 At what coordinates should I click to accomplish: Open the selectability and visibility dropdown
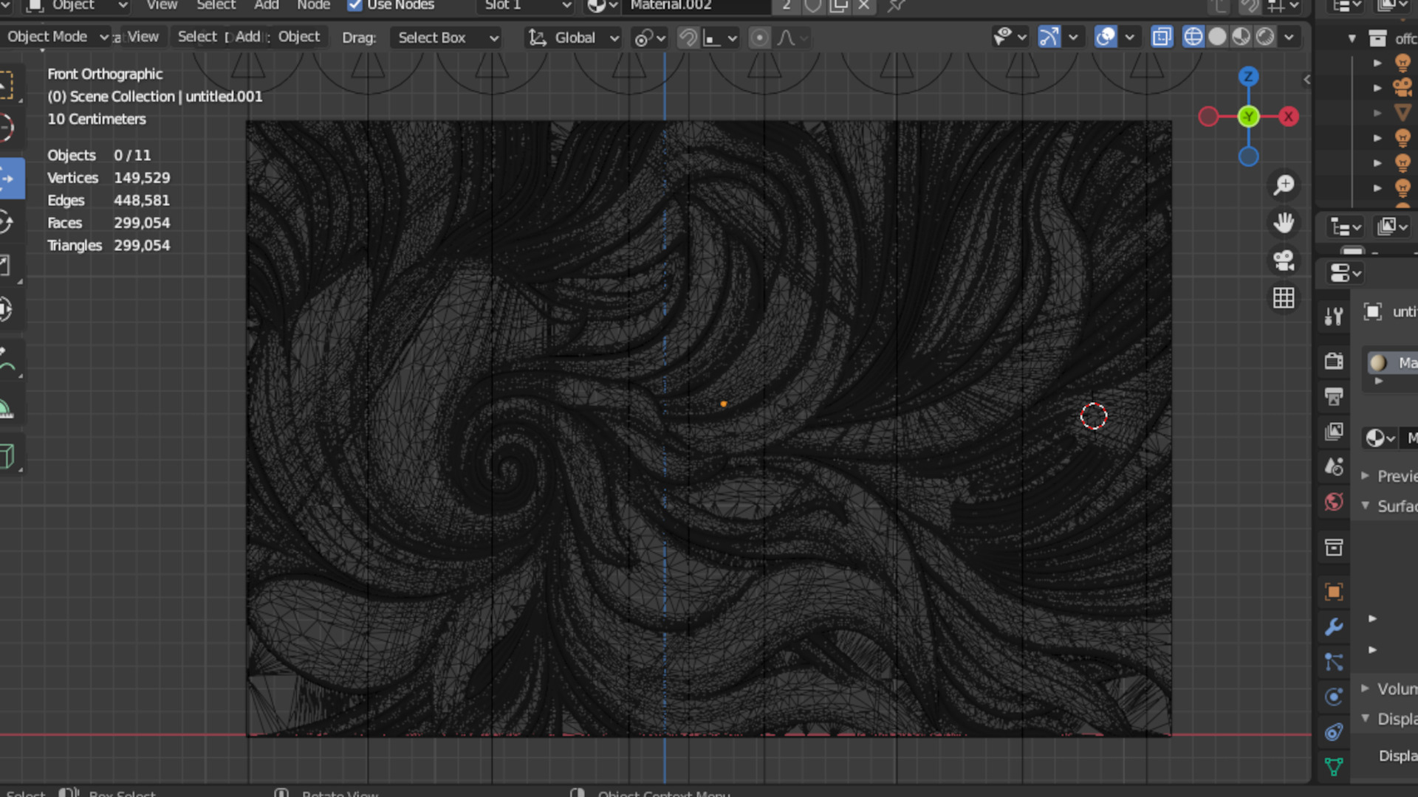point(1009,37)
